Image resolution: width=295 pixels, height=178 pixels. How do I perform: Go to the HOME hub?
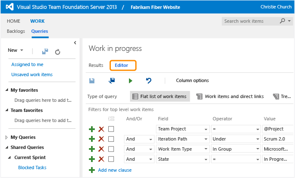(x=13, y=21)
